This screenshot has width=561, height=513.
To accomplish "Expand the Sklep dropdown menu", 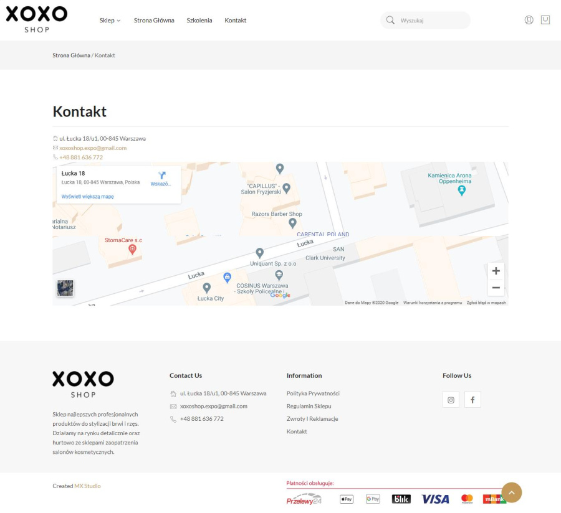I will click(109, 20).
